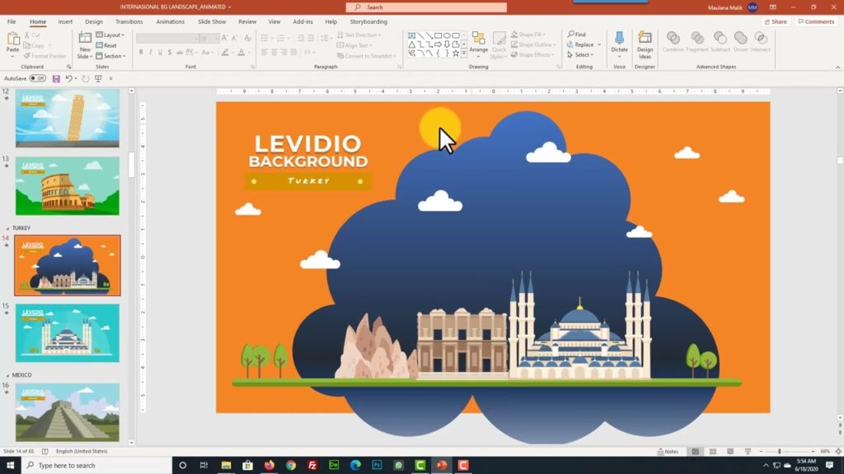Open the Transitions tab

click(129, 22)
